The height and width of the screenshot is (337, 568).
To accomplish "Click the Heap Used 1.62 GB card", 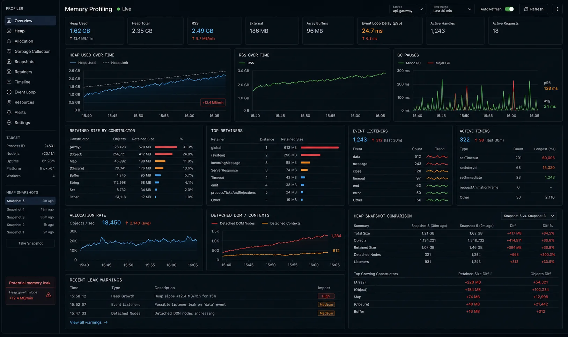I will 94,31.
